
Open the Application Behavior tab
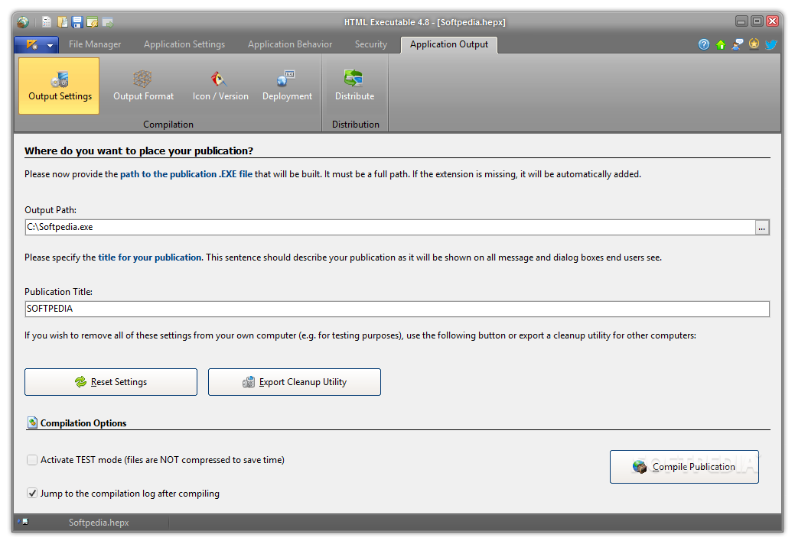(290, 44)
